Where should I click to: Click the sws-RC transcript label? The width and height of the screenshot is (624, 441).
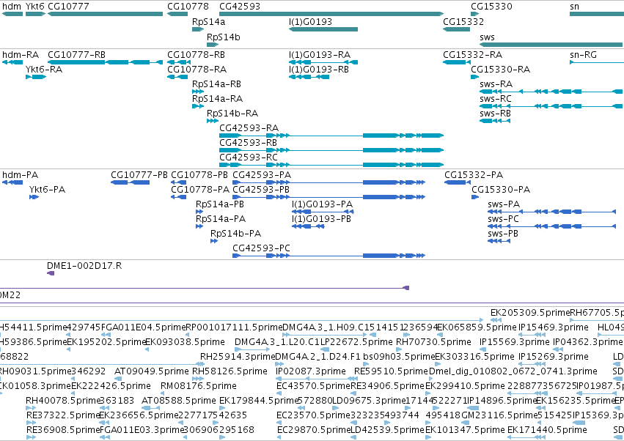click(496, 99)
